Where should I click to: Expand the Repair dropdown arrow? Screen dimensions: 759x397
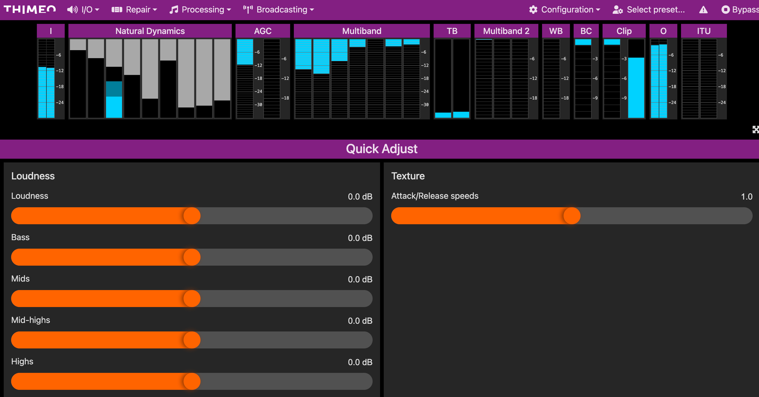[x=155, y=10]
